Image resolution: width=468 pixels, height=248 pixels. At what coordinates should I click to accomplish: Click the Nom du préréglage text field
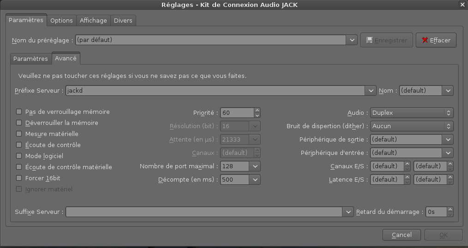coord(211,40)
